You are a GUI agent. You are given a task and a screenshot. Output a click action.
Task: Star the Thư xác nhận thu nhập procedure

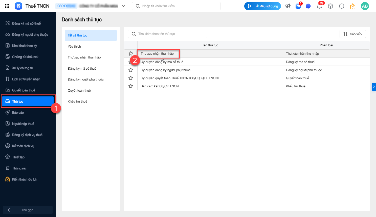pyautogui.click(x=131, y=53)
